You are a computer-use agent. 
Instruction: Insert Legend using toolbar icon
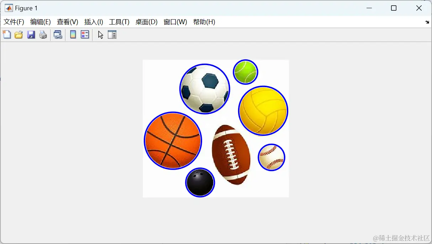[x=85, y=35]
